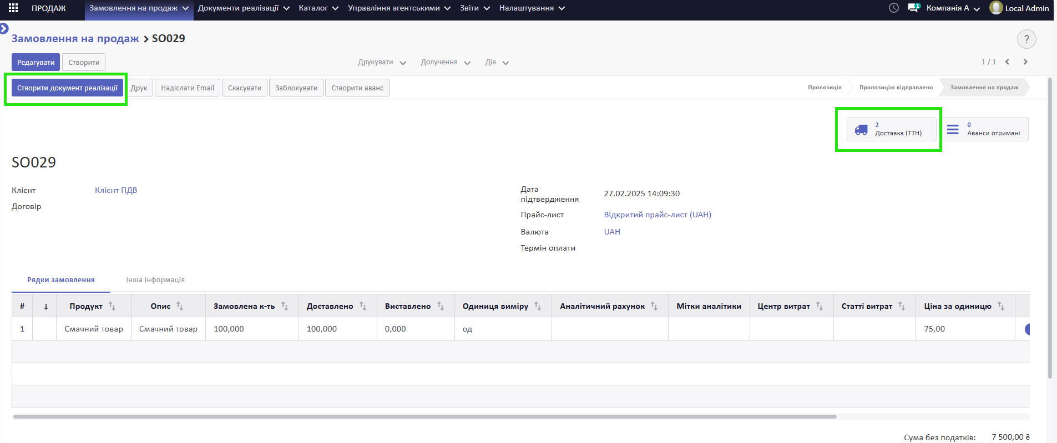Click the 7 500,00 ₴ untaxed total
Screen dimensions: 1057x443
(x=1010, y=437)
